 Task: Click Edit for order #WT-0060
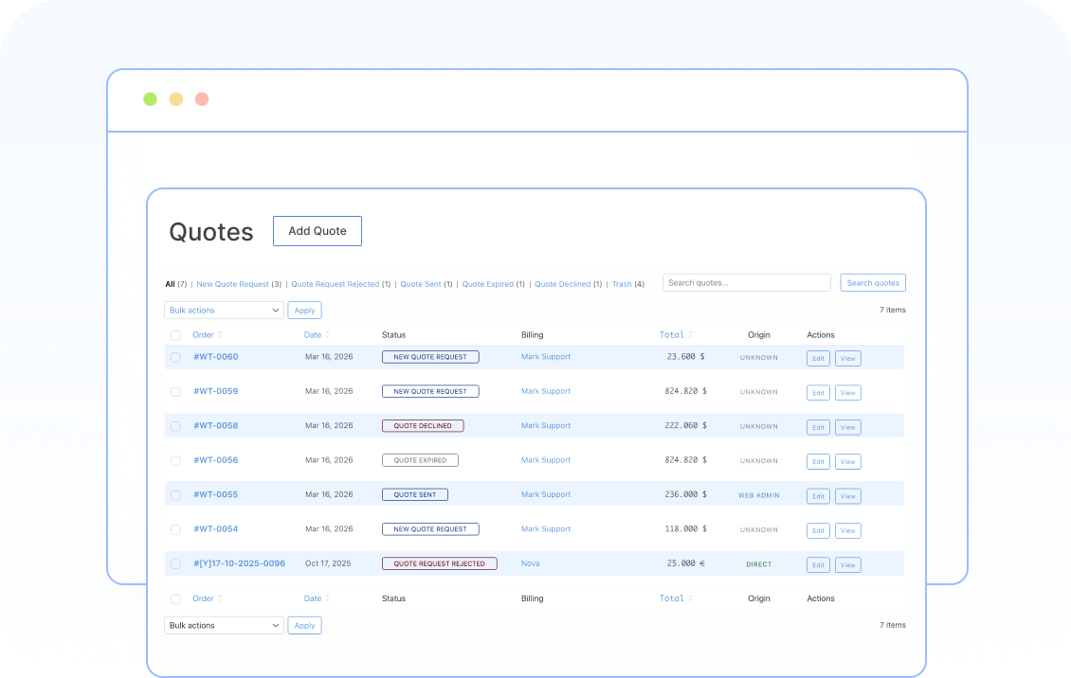818,358
